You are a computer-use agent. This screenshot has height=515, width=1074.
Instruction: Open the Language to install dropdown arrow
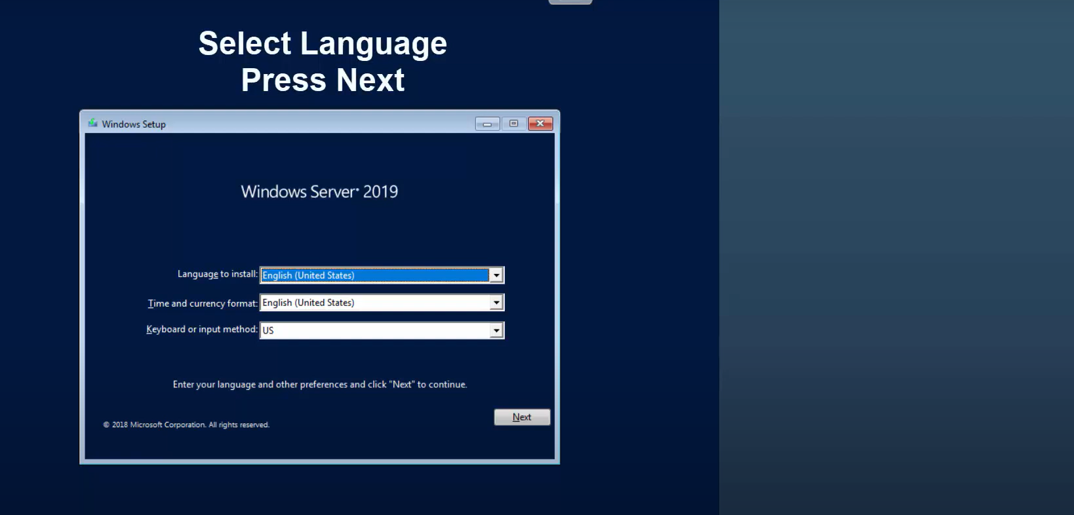coord(496,275)
